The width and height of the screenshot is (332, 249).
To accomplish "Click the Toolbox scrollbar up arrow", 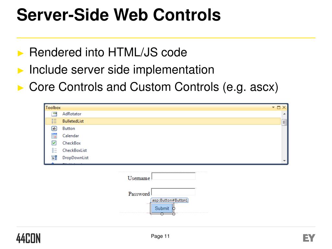I will pos(284,114).
